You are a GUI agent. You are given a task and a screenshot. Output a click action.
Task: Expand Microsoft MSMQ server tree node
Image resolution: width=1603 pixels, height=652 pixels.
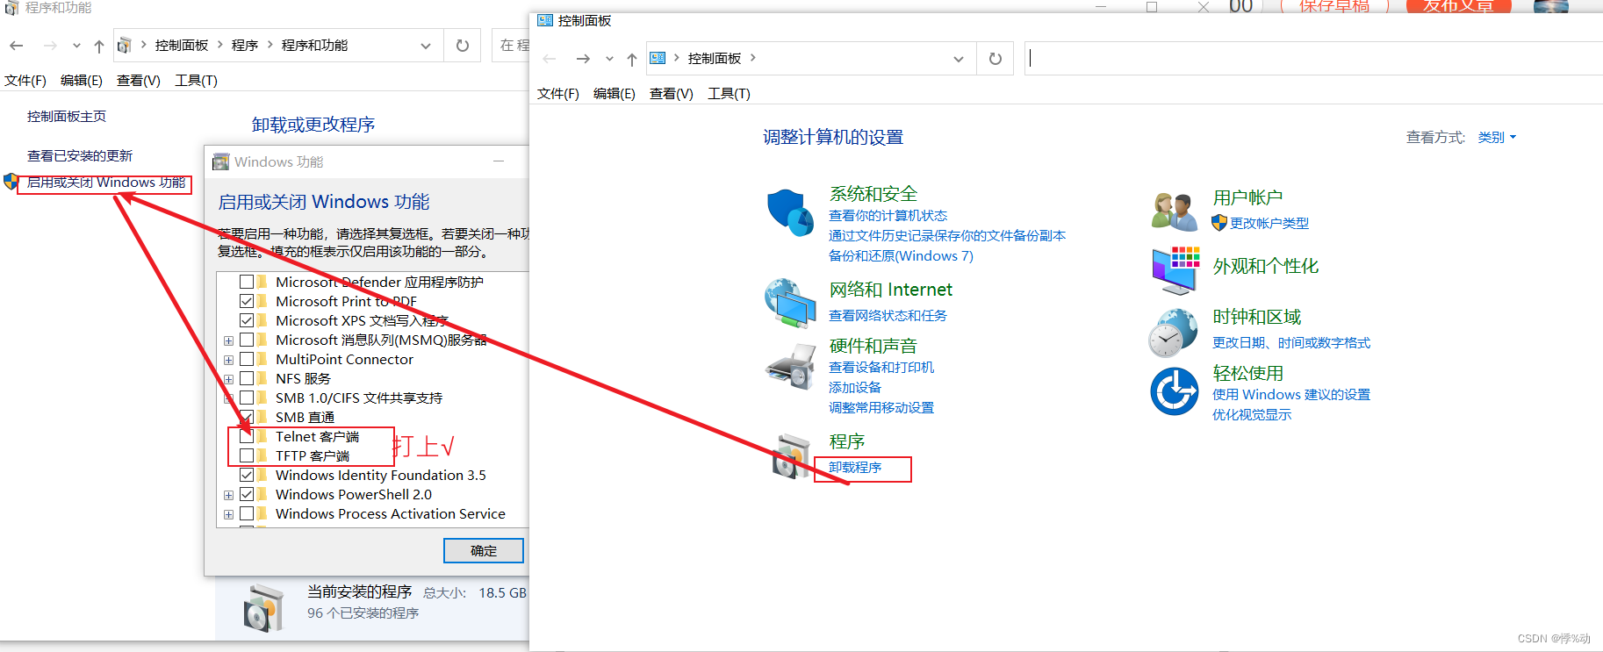[x=228, y=340]
